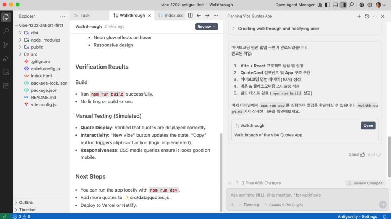Toggle the right agent sidebar layout button
Image resolution: width=391 pixels, height=219 pixels.
(x=343, y=5)
